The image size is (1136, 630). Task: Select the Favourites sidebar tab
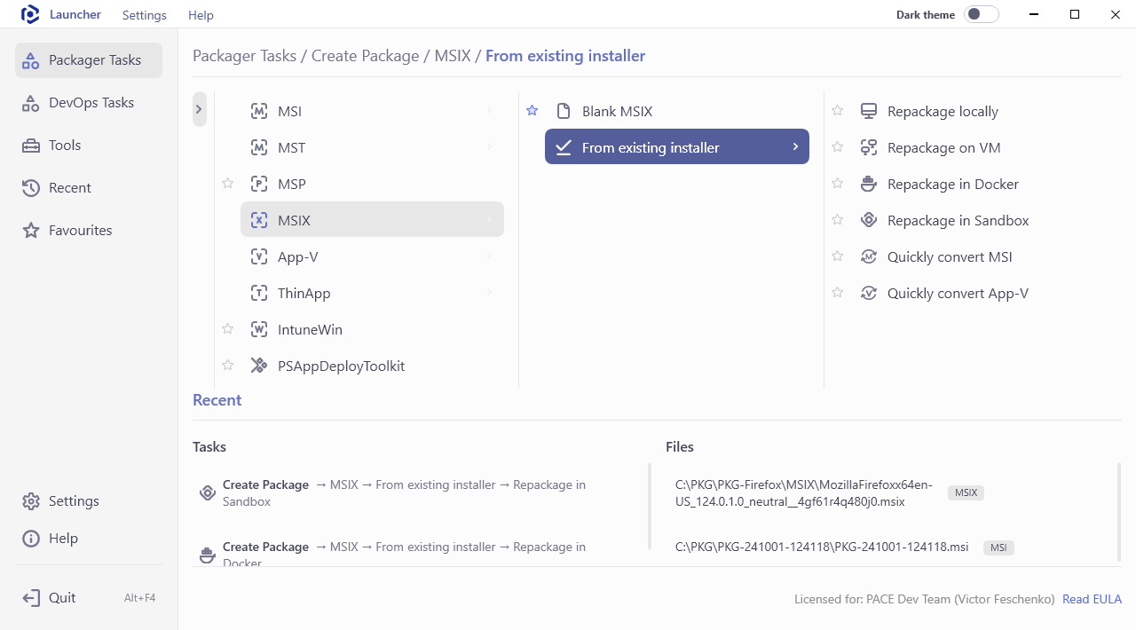coord(89,231)
